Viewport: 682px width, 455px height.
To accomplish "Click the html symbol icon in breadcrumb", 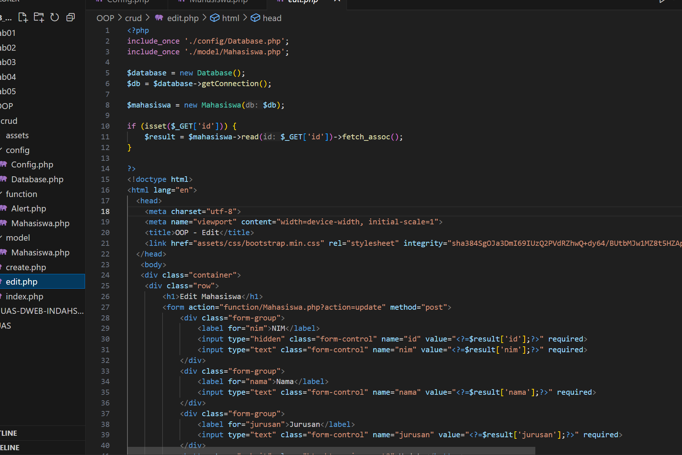I will coord(215,18).
